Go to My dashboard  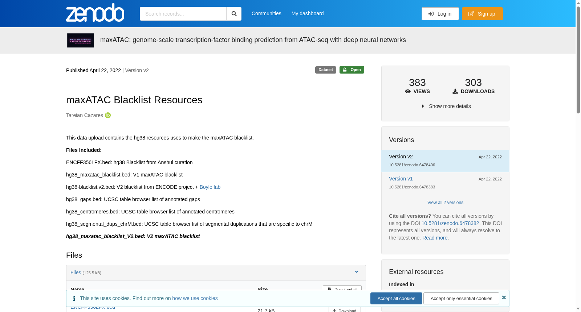[308, 13]
